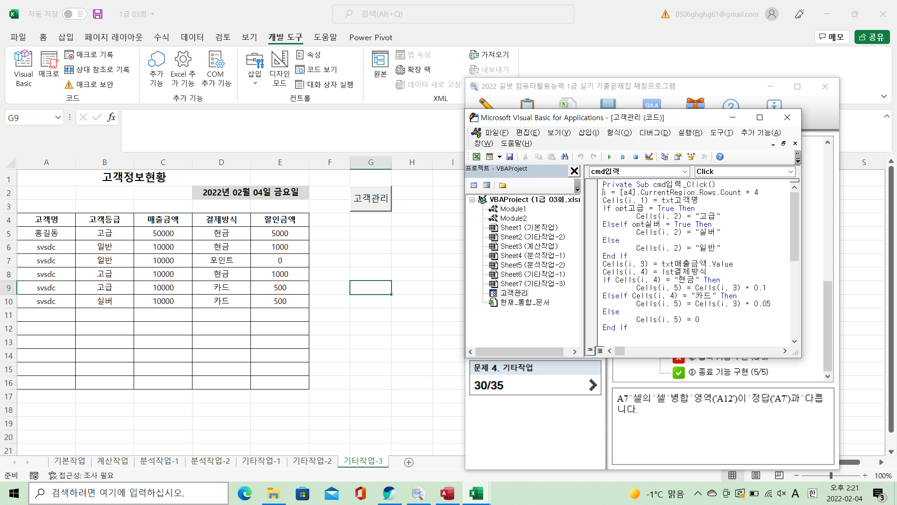Click the Find binoculars icon in VBA toolbar
Image resolution: width=897 pixels, height=505 pixels.
(x=565, y=157)
